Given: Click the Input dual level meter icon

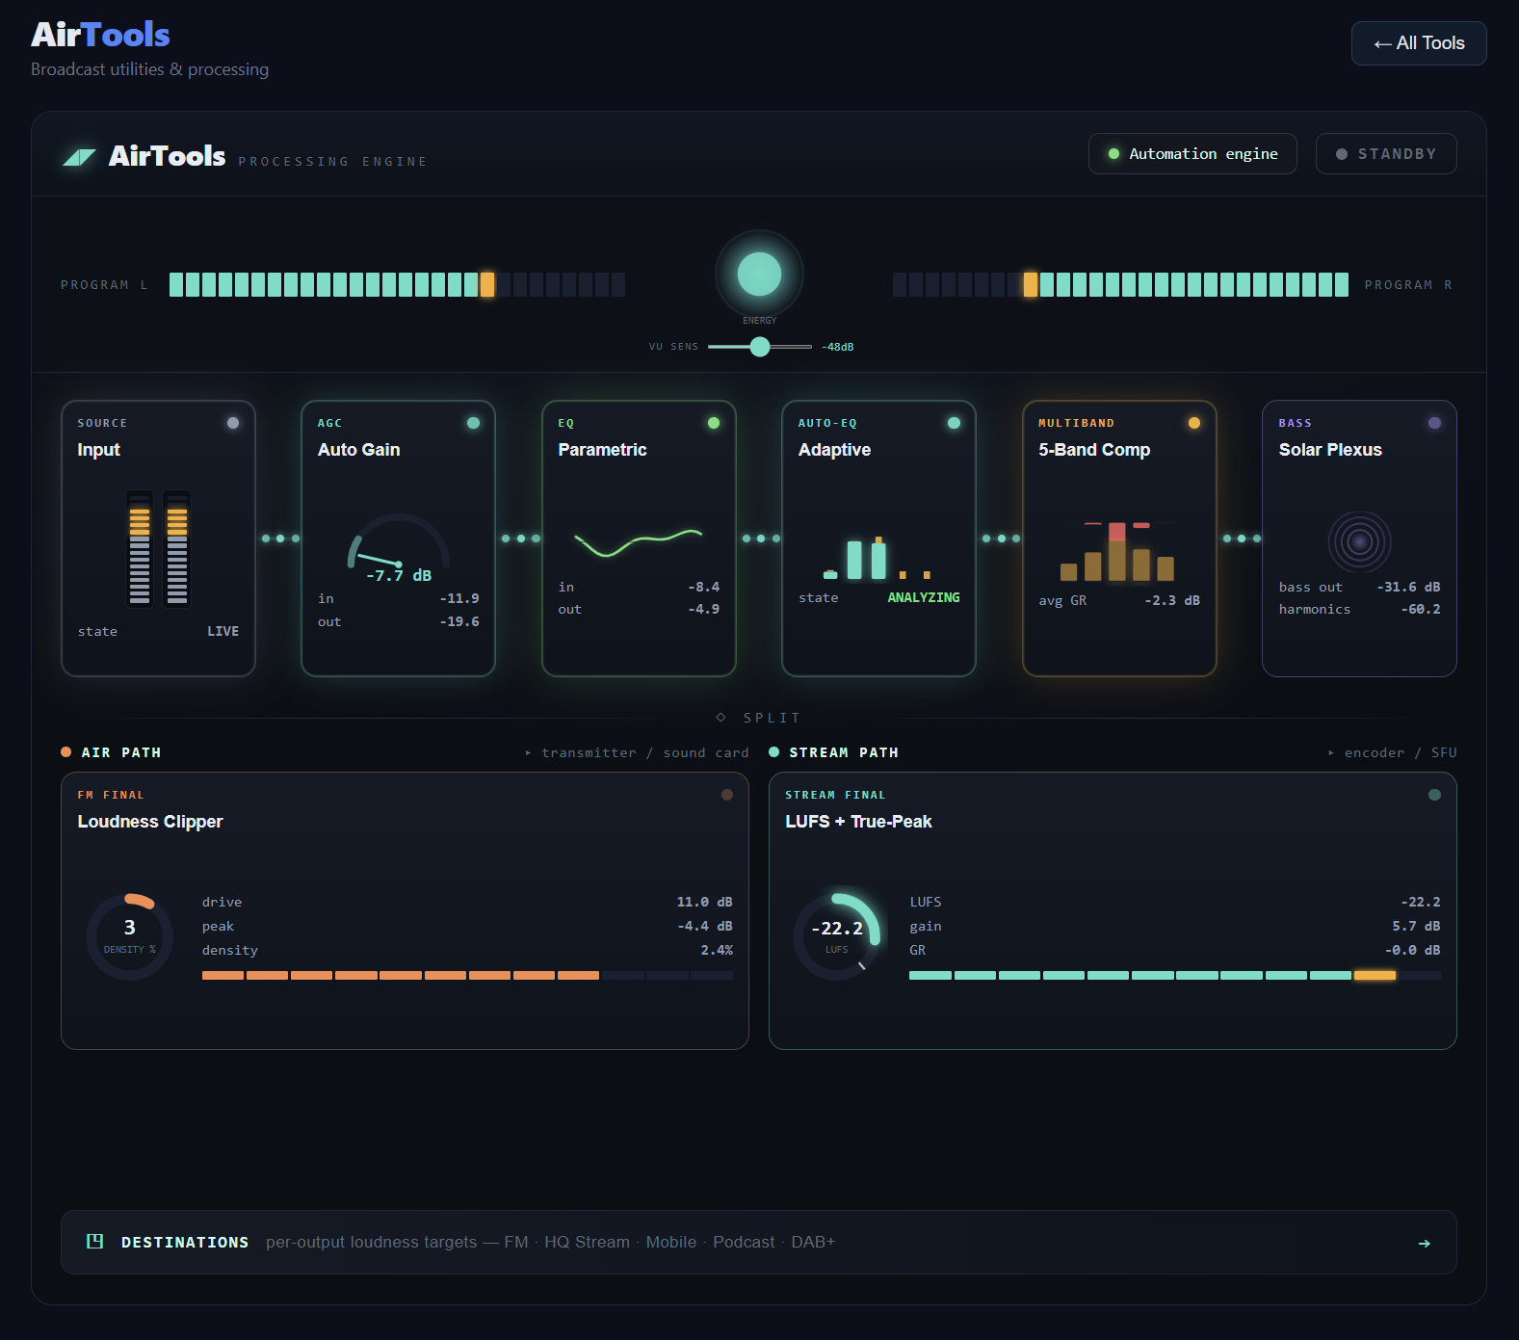Looking at the screenshot, I should [x=158, y=549].
